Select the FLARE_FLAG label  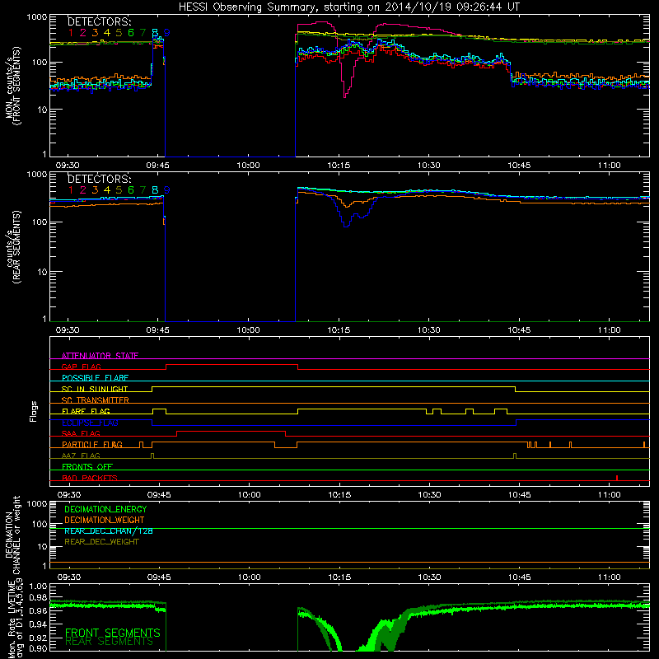click(86, 411)
